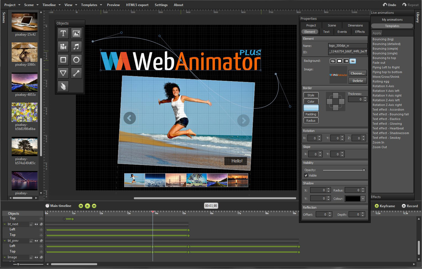Adjust the Opacity slider handle
The image size is (422, 269).
(364, 170)
